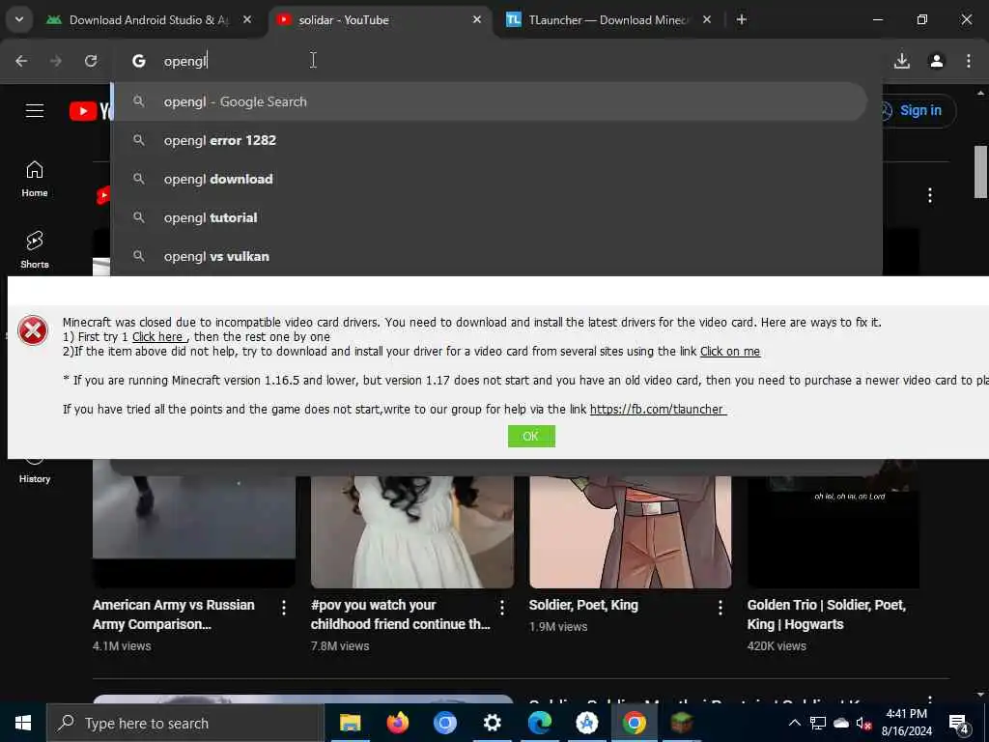Screen dimensions: 989x742
Task: Open Firefox from taskbar
Action: click(x=397, y=723)
